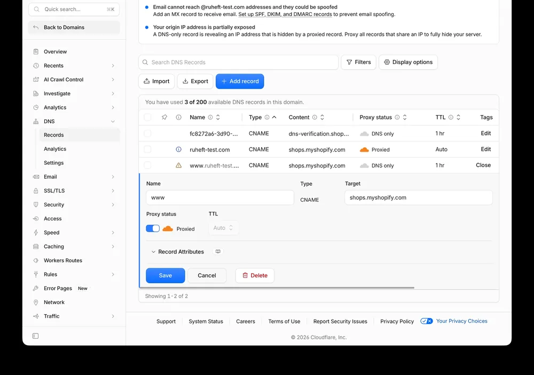Click the Quick search box
534x375 pixels.
(x=74, y=9)
